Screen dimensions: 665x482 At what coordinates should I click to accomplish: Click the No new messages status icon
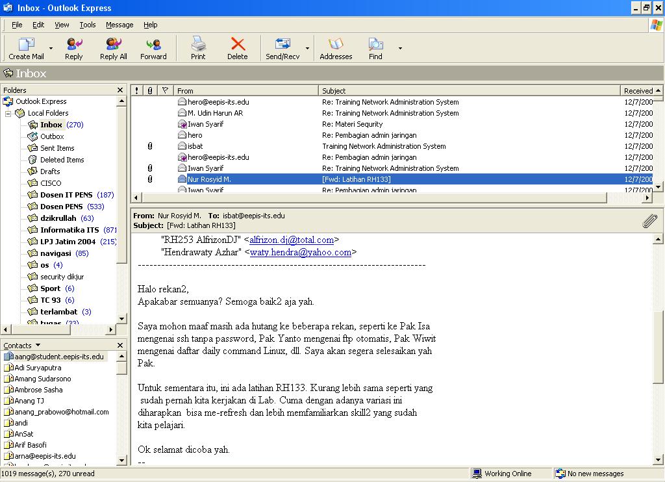tap(560, 474)
